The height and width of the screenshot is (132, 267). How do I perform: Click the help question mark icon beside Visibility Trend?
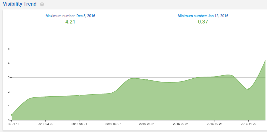coord(42,5)
